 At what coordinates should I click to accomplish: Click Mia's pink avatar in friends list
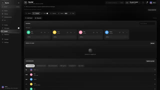[80, 32]
